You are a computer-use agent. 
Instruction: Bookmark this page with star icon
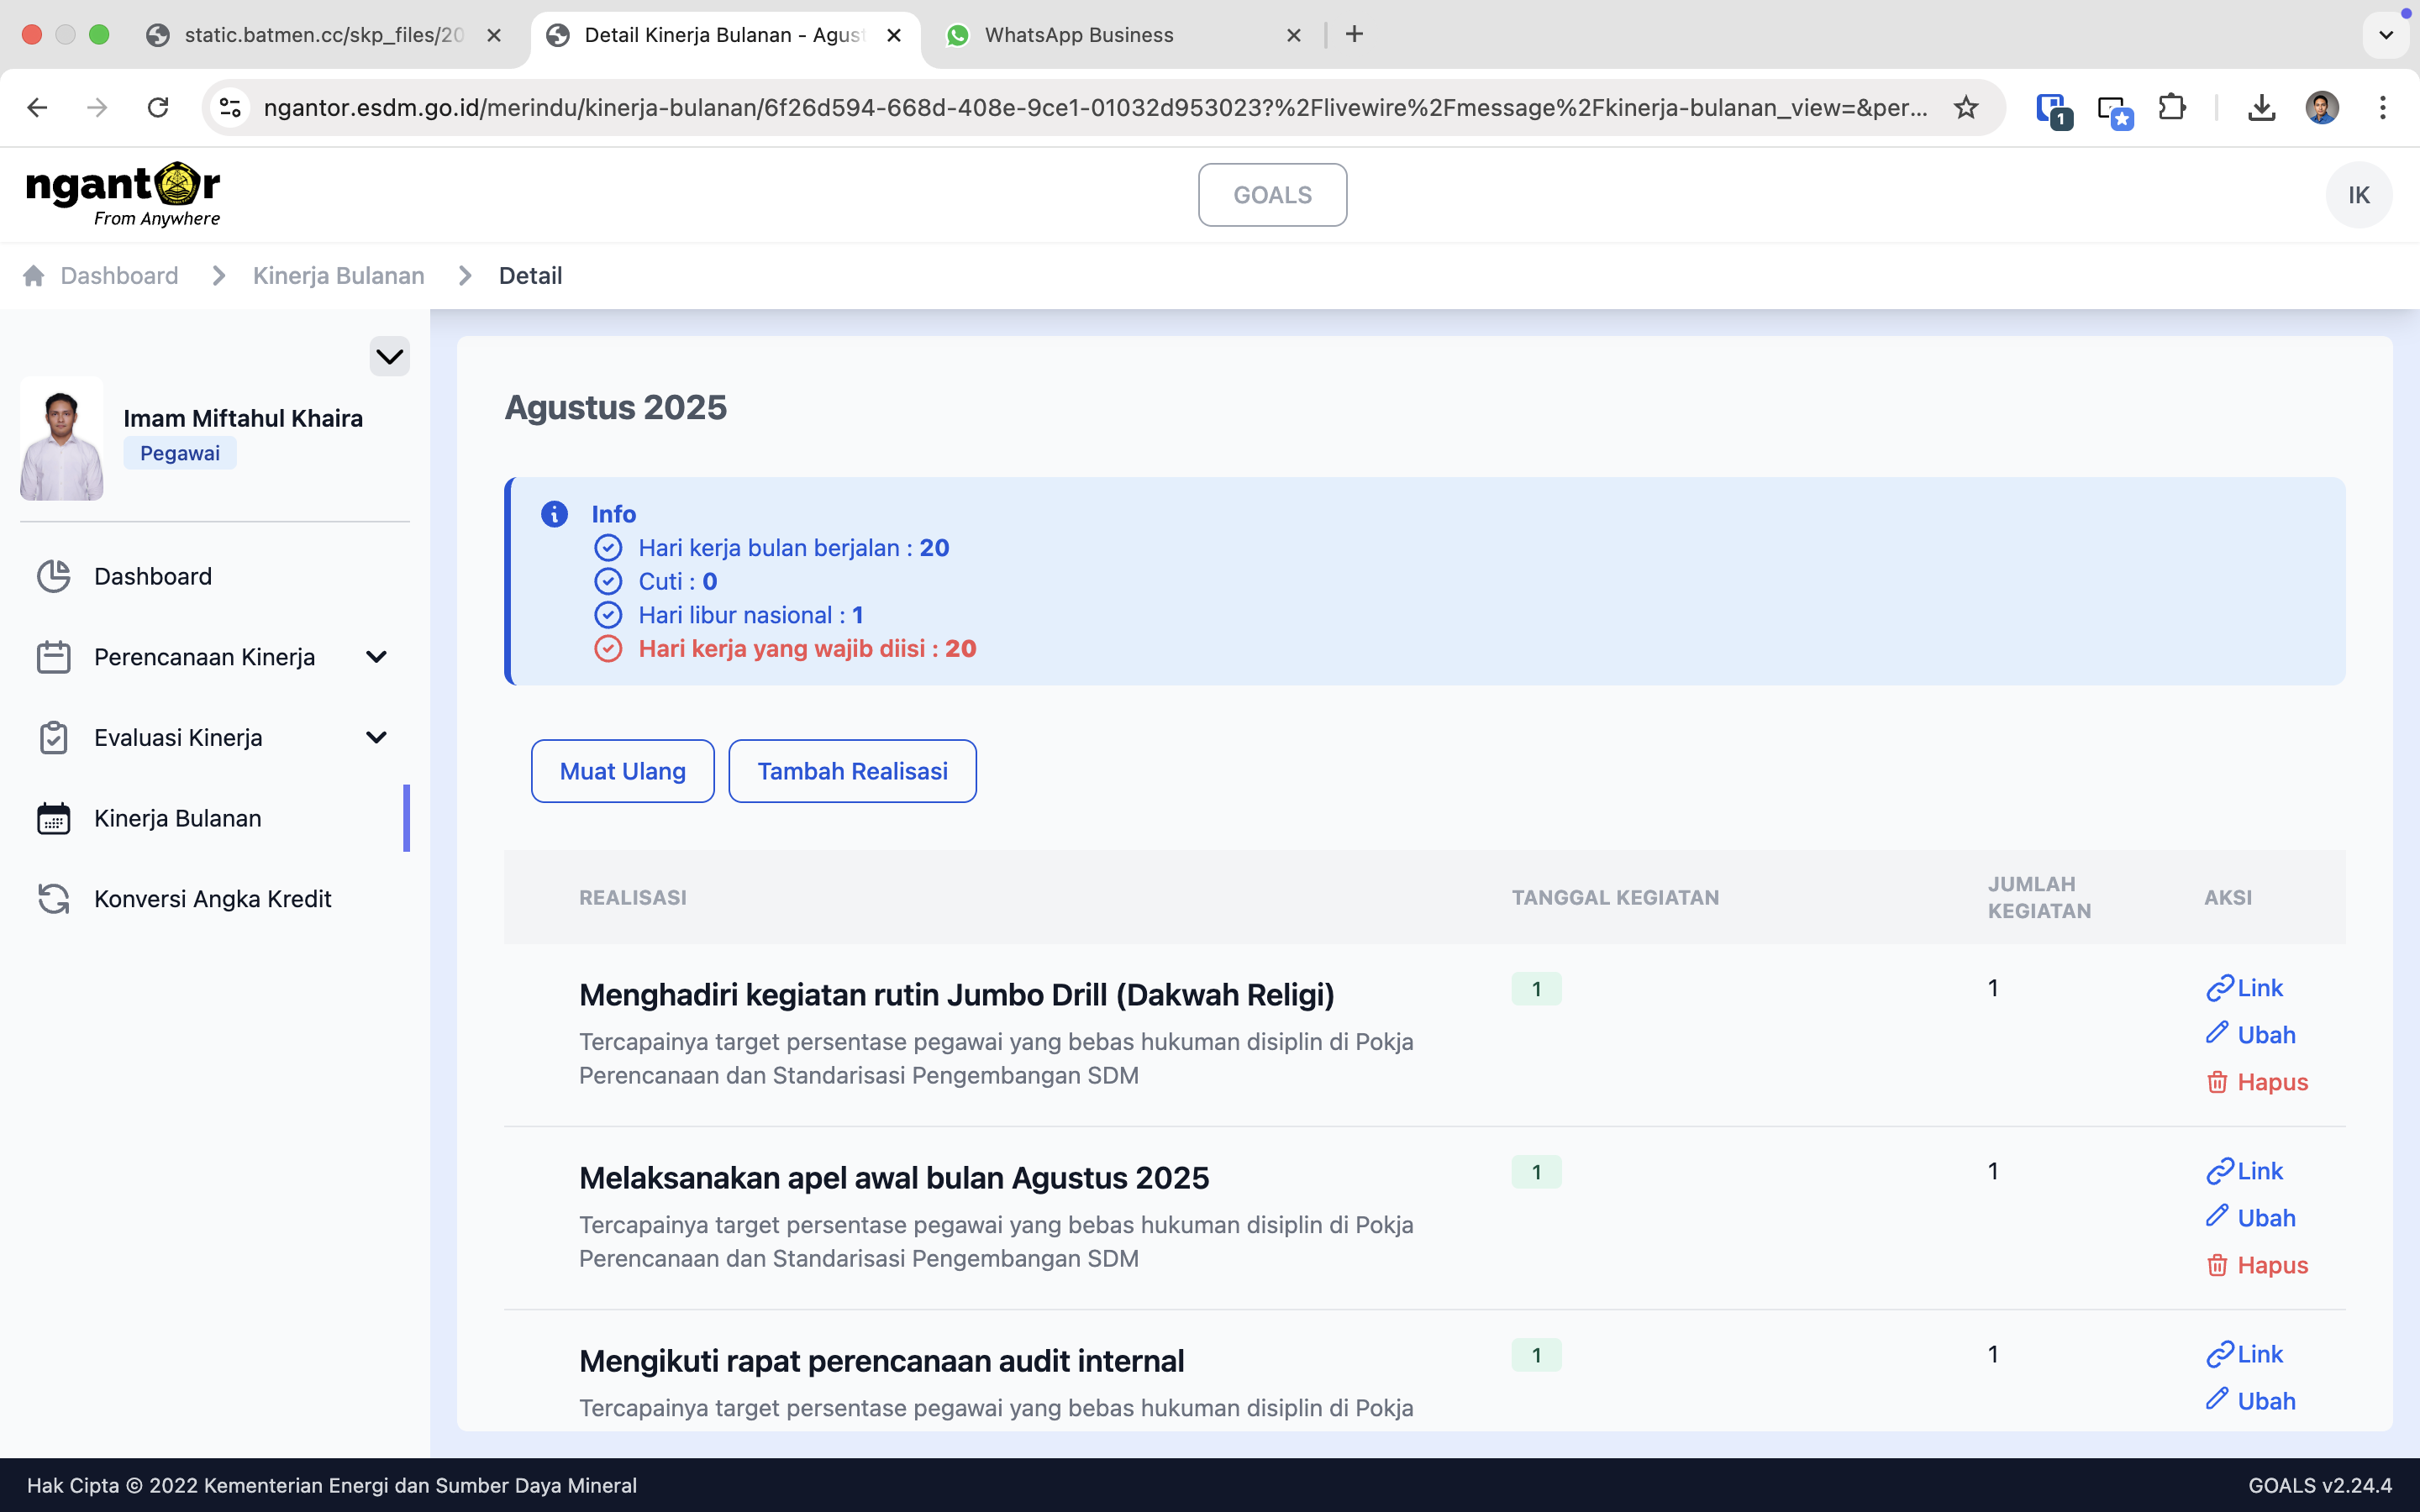[1965, 107]
